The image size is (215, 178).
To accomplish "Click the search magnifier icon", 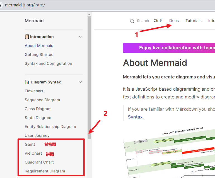I will pos(132,21).
